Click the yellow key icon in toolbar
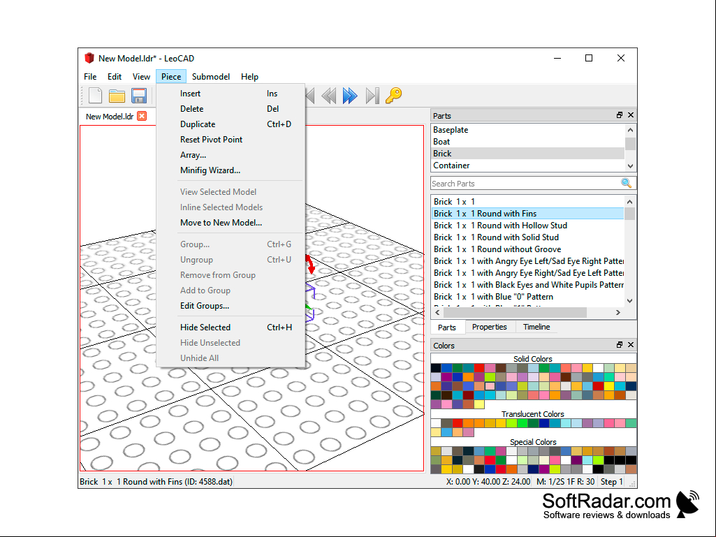The height and width of the screenshot is (537, 716). 393,96
